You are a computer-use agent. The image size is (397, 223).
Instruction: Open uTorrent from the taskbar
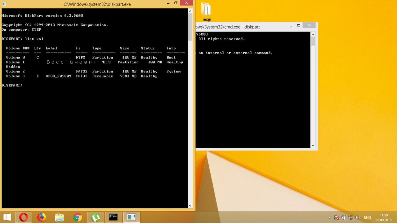[96, 217]
